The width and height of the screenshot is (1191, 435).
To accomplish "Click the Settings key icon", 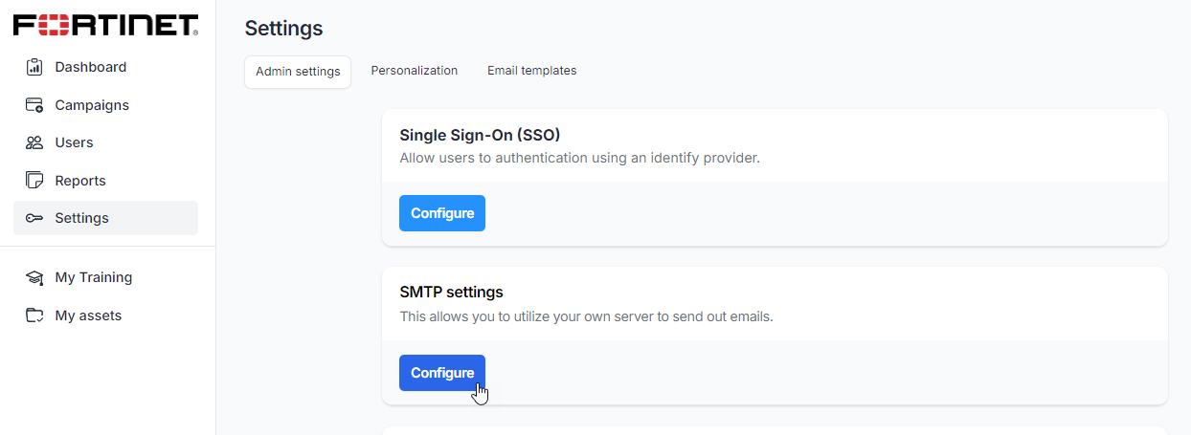I will coord(34,218).
